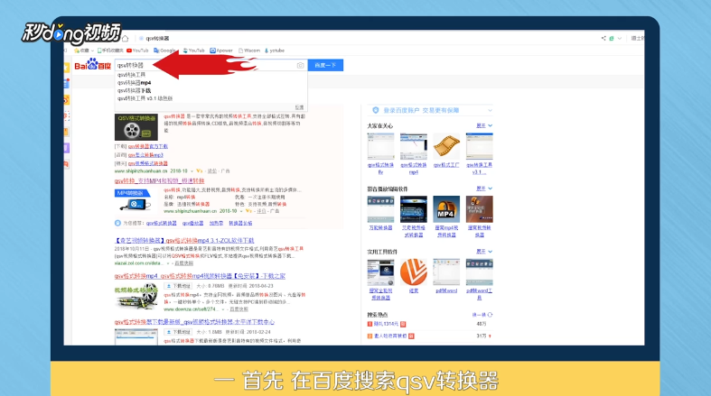
Task: Expand arrow after www.shipinzhuanhuan.cn 2018-10 first ad
Action: click(x=192, y=171)
